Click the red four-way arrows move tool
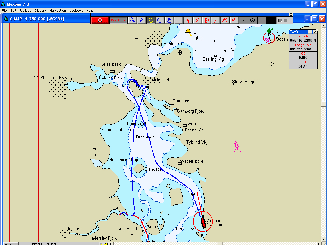 point(234,20)
